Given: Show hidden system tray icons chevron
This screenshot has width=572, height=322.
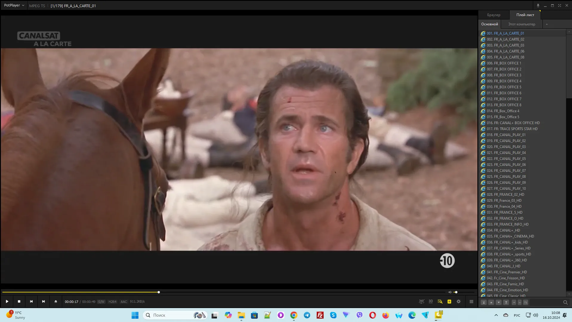Looking at the screenshot, I should pos(496,315).
